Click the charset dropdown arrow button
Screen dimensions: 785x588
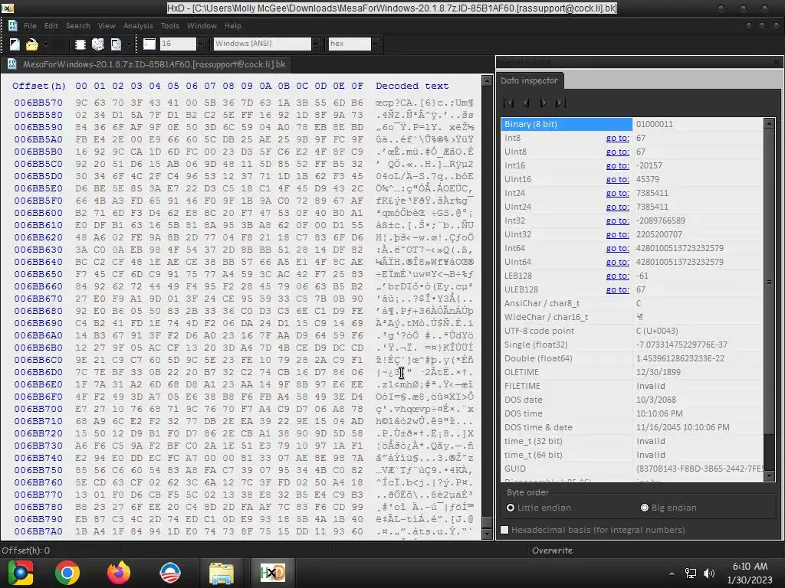point(316,44)
